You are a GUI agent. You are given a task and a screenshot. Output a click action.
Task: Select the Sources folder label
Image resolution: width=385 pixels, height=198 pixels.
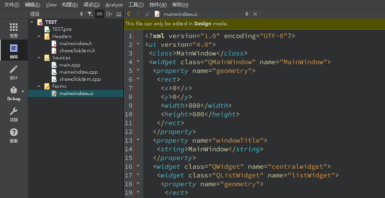(61, 58)
